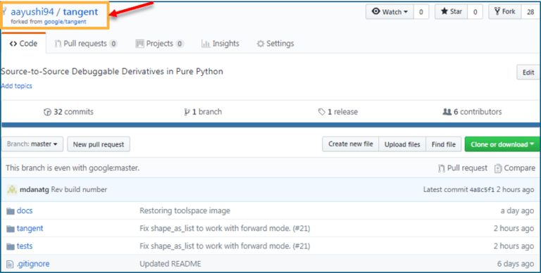The image size is (541, 273).
Task: Open the mdanatg author link
Action: [35, 189]
